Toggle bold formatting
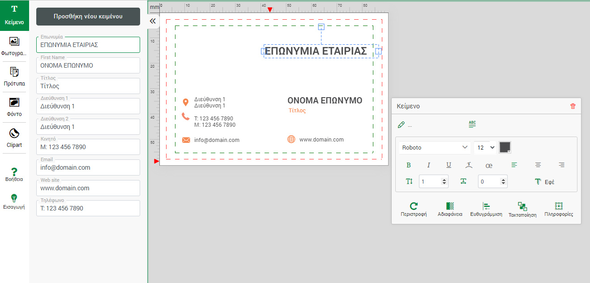This screenshot has height=283, width=590. pyautogui.click(x=408, y=165)
